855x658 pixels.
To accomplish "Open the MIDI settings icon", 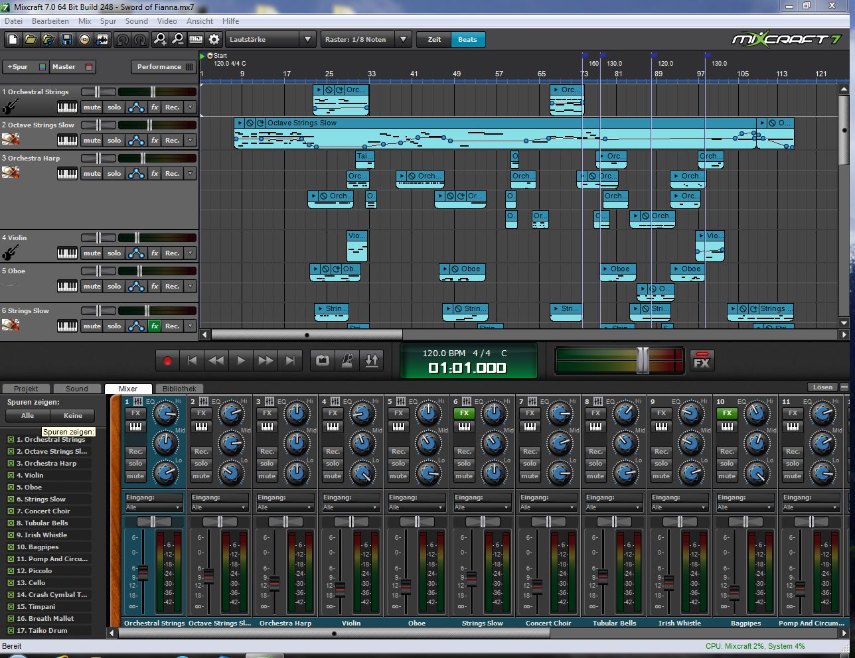I will pyautogui.click(x=196, y=40).
